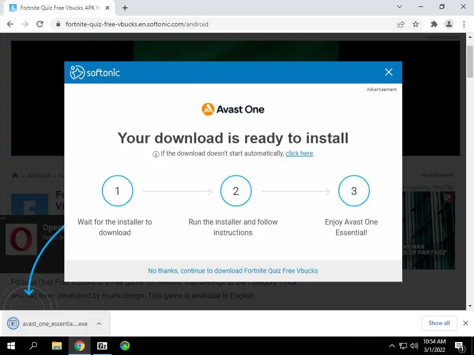Viewport: 474px width, 355px height.
Task: Click the taskbar clock showing 10:54 AM
Action: [x=434, y=346]
